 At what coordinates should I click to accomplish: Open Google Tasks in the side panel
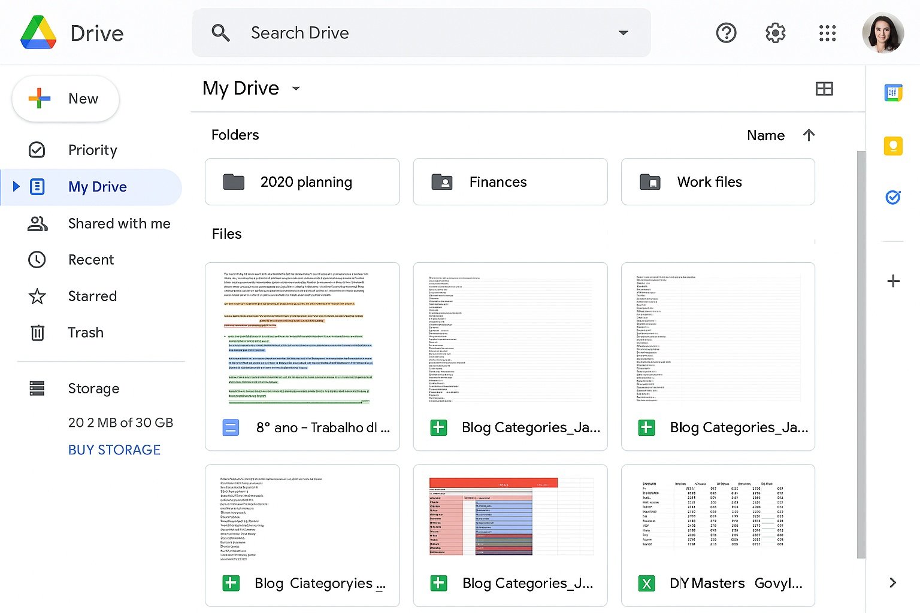(893, 197)
